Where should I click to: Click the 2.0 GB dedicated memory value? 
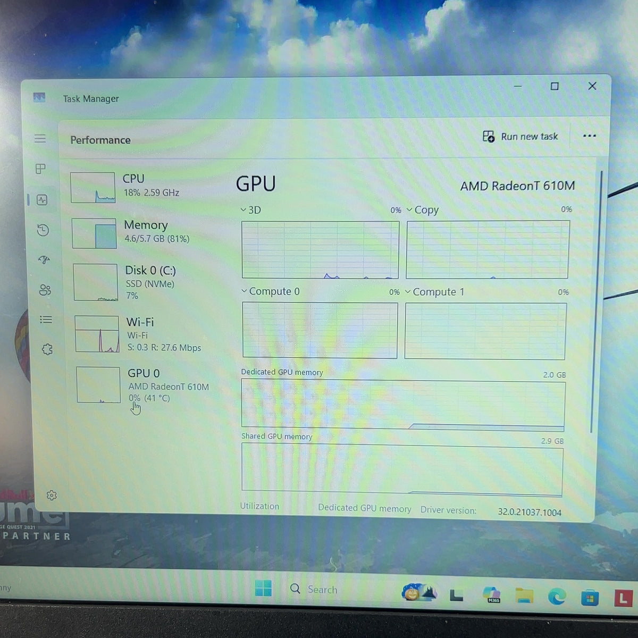555,375
